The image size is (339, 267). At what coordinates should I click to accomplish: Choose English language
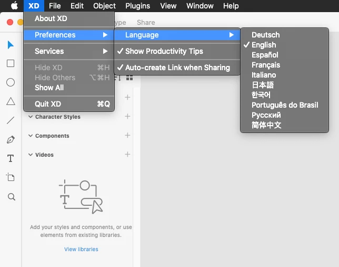(284, 45)
